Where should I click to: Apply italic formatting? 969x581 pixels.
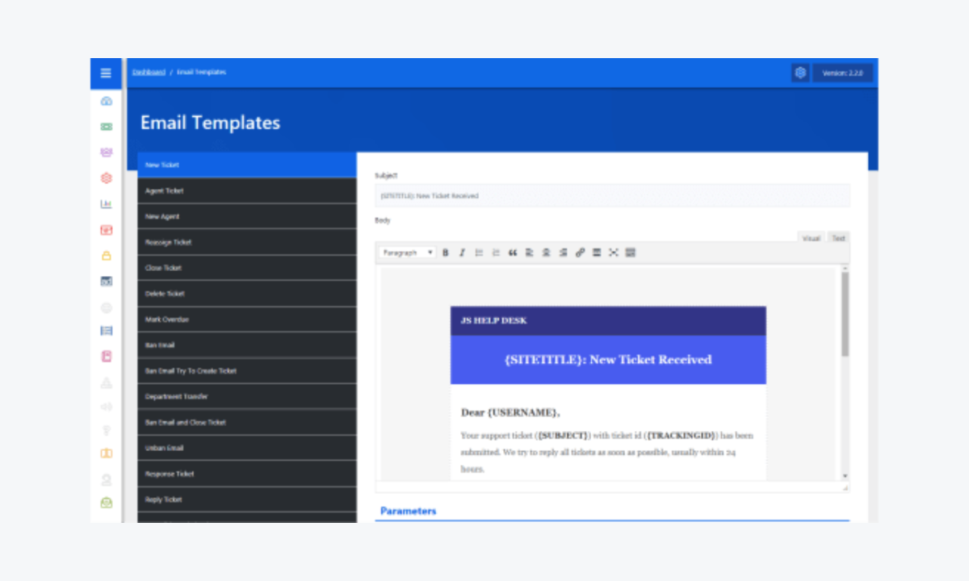click(462, 252)
